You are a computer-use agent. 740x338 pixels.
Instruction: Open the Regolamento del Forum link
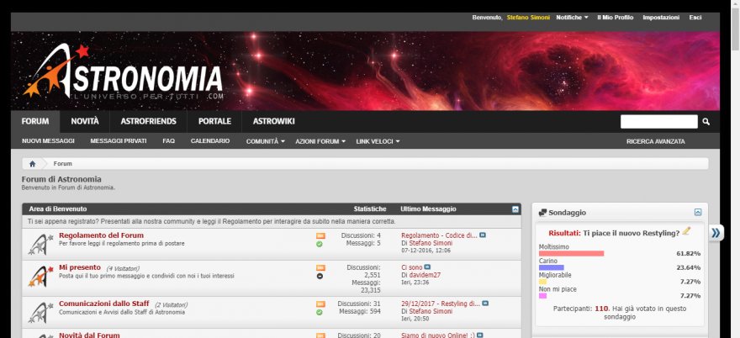tap(101, 235)
